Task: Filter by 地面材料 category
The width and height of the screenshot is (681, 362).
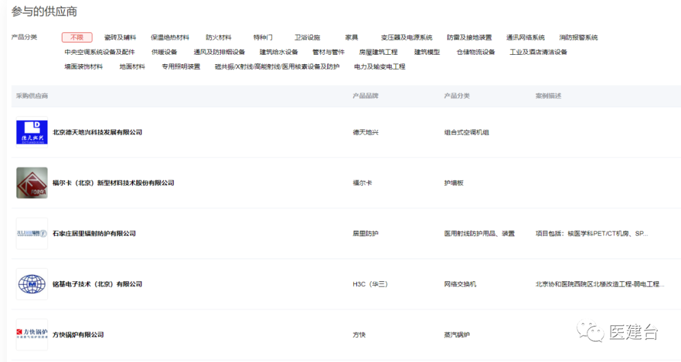Action: click(132, 67)
